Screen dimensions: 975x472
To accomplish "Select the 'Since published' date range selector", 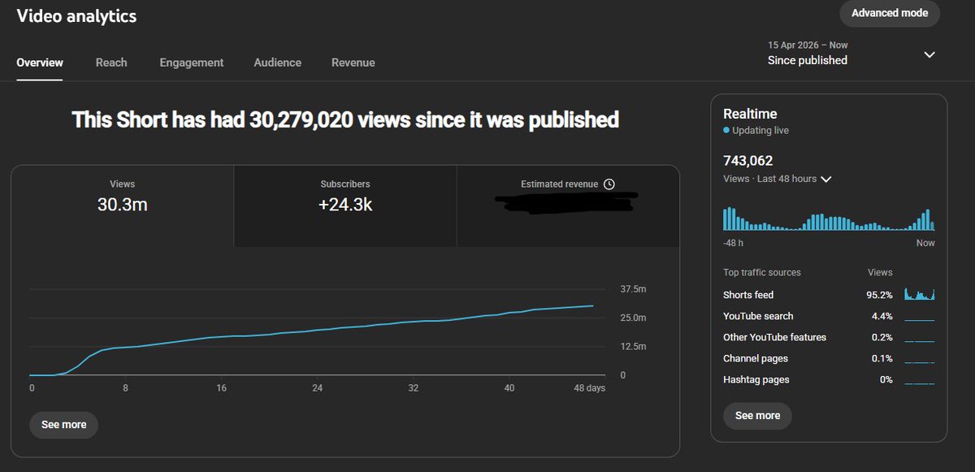I will tap(852, 53).
